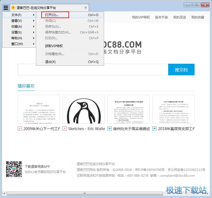Open the Sketches penguin document thumbnail
212x198 pixels.
[x=83, y=109]
